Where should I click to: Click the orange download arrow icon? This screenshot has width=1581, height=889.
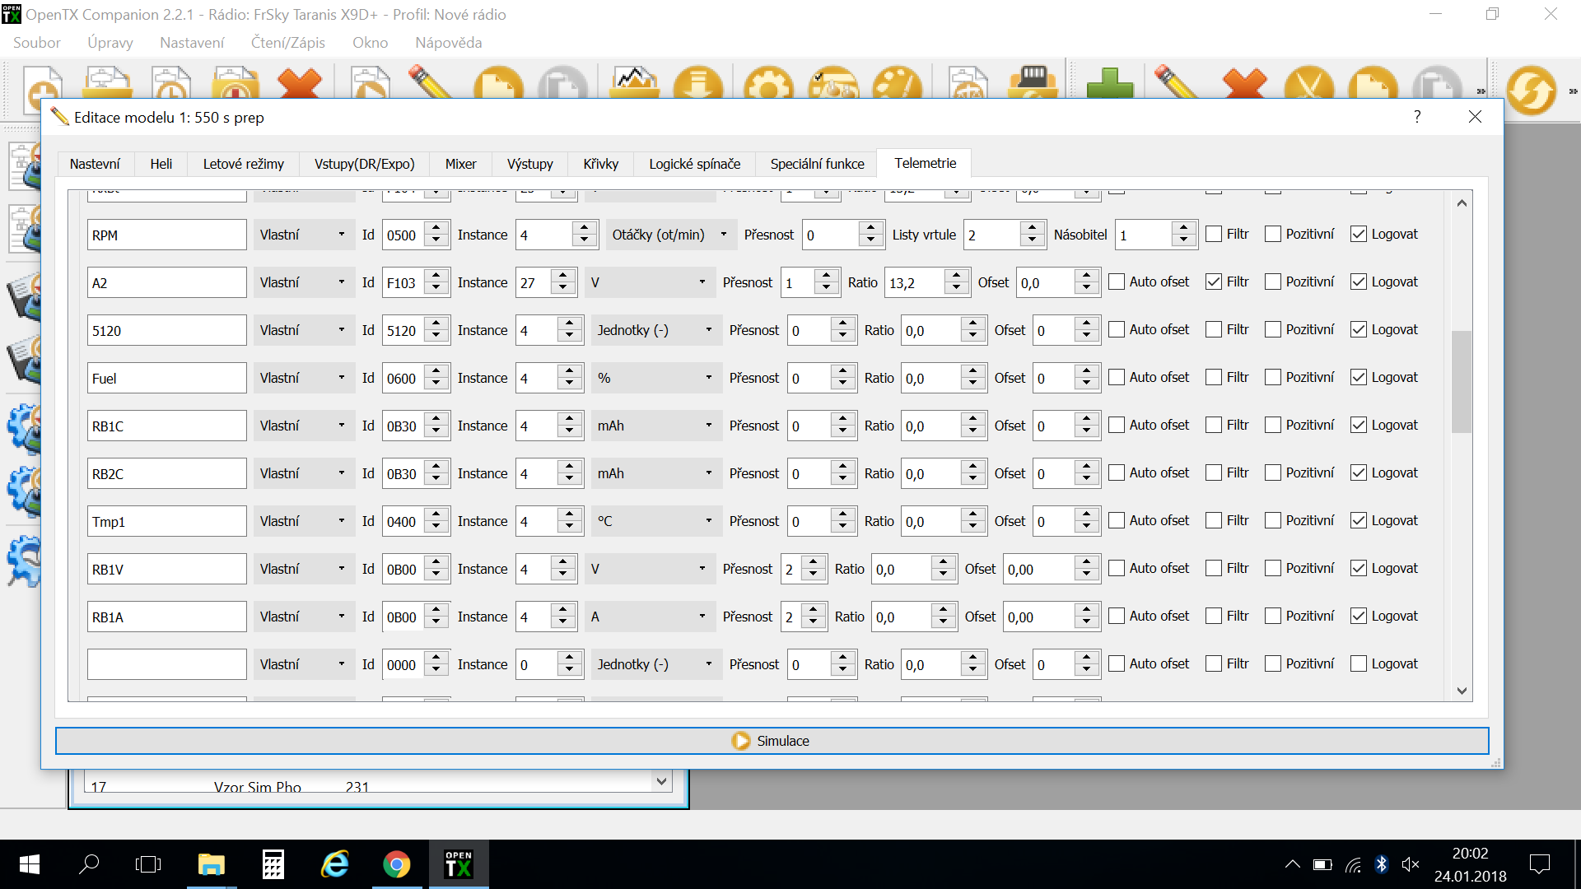click(697, 85)
